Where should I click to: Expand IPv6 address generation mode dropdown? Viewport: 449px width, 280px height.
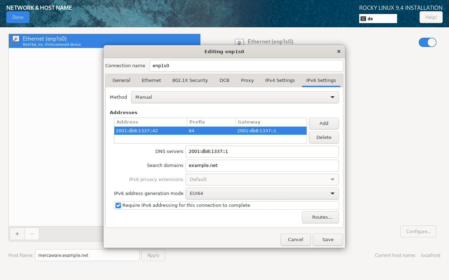point(262,194)
